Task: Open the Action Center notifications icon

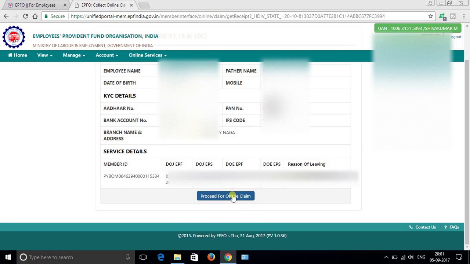Action: click(459, 257)
